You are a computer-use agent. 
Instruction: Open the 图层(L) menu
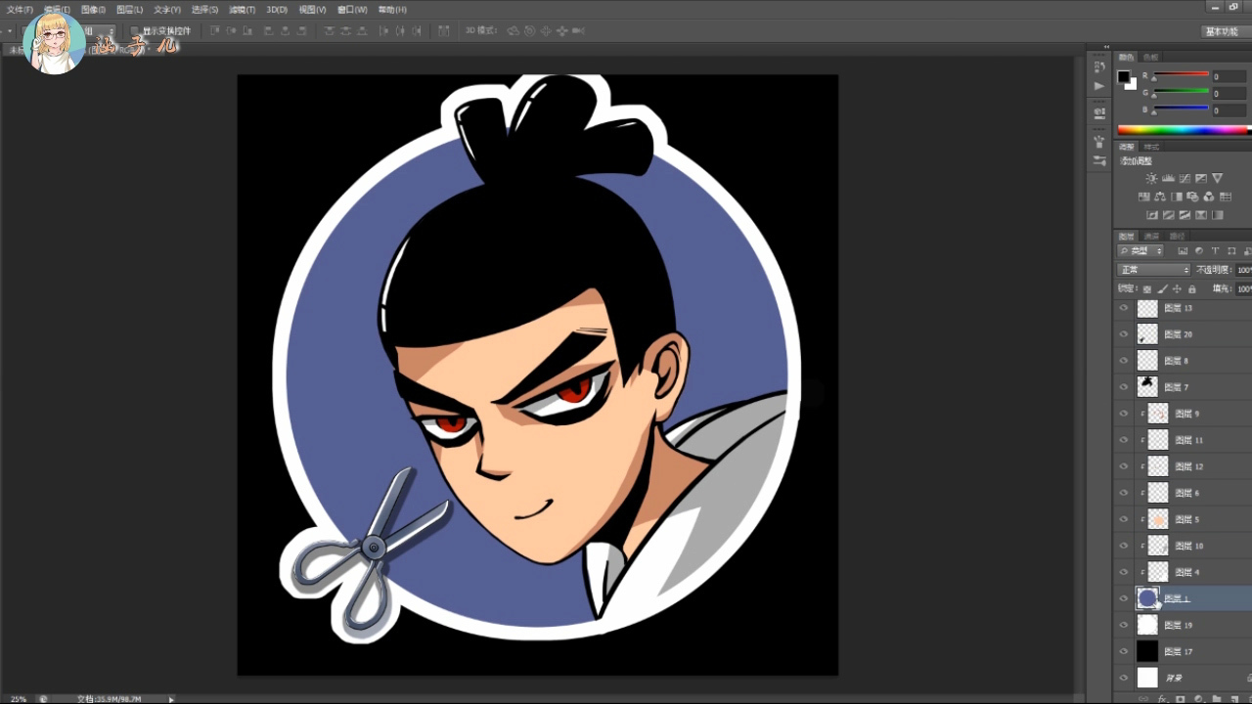click(x=129, y=10)
